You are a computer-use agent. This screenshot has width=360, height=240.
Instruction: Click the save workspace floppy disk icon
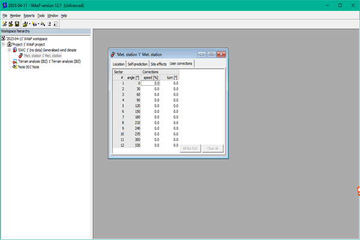click(17, 24)
